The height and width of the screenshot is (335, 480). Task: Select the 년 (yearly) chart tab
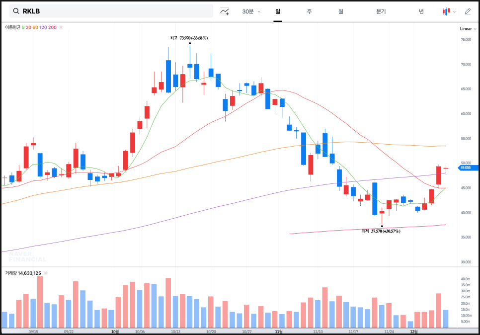(421, 11)
